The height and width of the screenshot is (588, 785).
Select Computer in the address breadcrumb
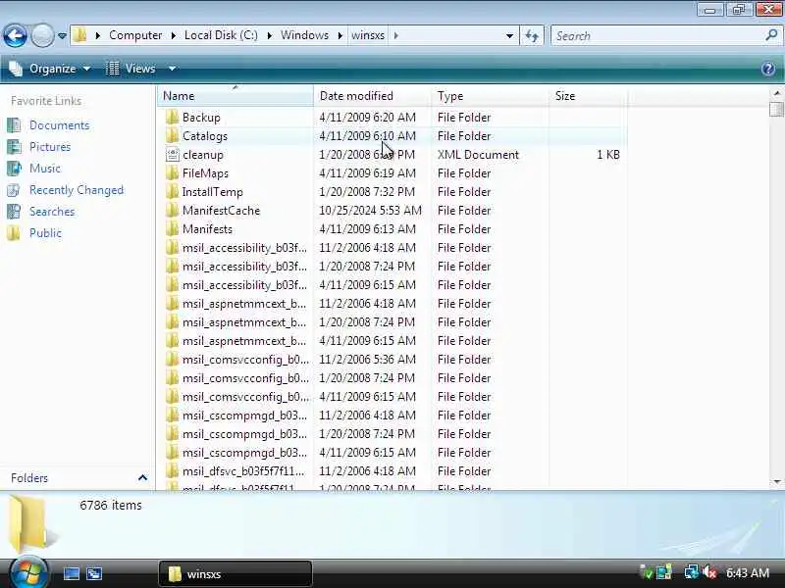[135, 35]
